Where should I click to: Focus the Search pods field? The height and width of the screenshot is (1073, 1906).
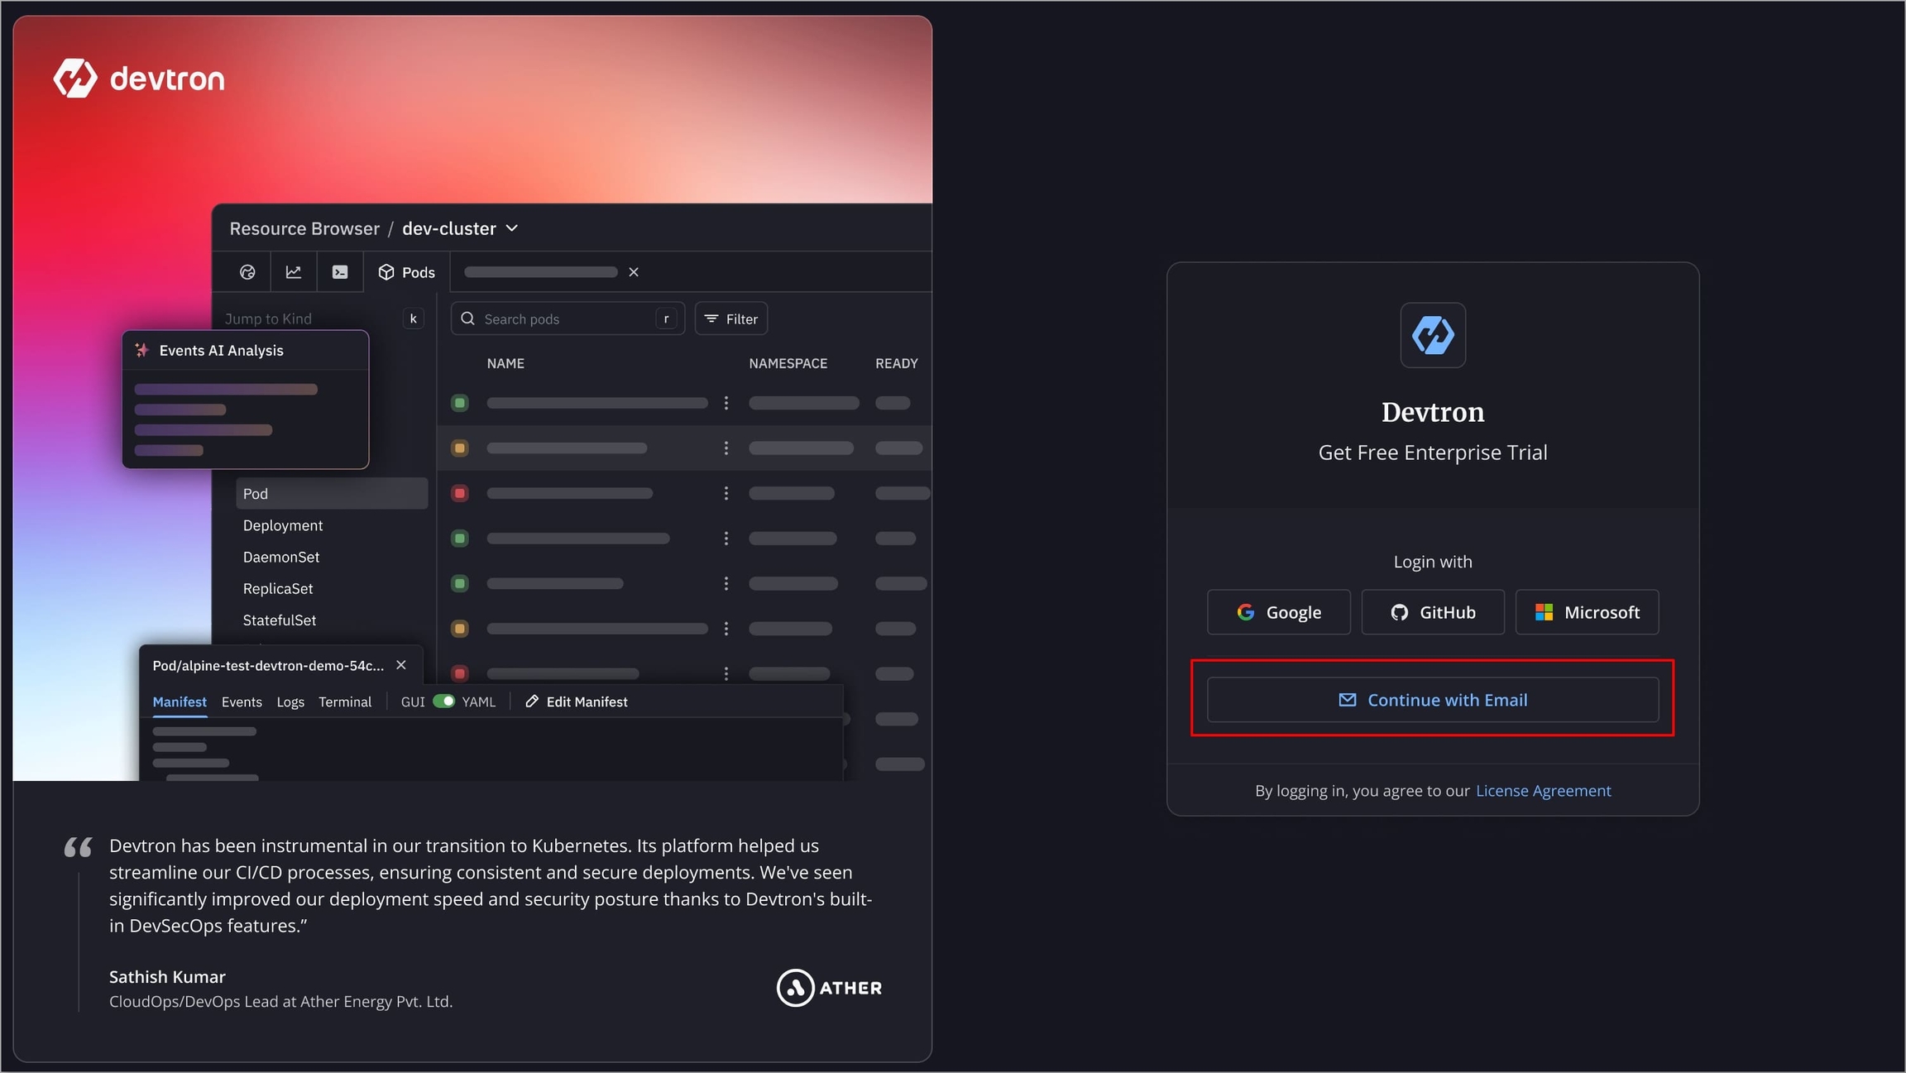[567, 319]
